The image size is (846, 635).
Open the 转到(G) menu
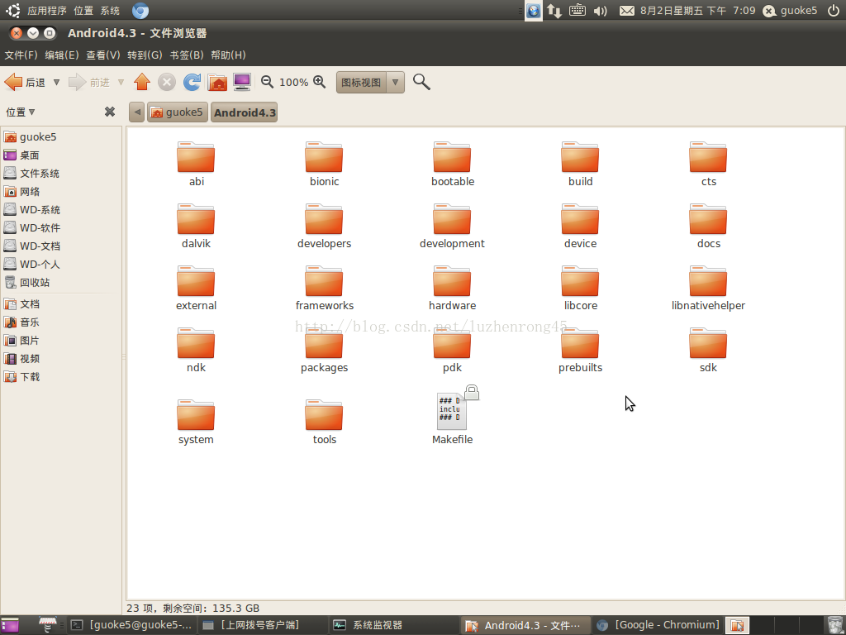[x=145, y=55]
